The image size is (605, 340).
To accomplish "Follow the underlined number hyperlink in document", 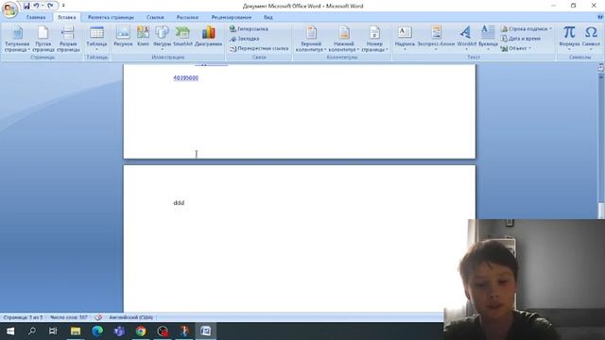I will tap(186, 77).
